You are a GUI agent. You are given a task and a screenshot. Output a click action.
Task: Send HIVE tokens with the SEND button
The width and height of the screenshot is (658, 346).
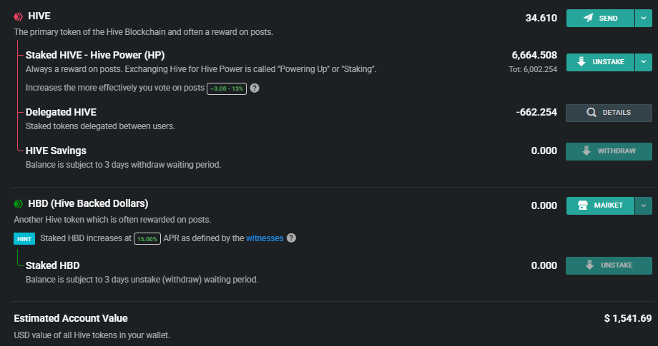tap(600, 18)
